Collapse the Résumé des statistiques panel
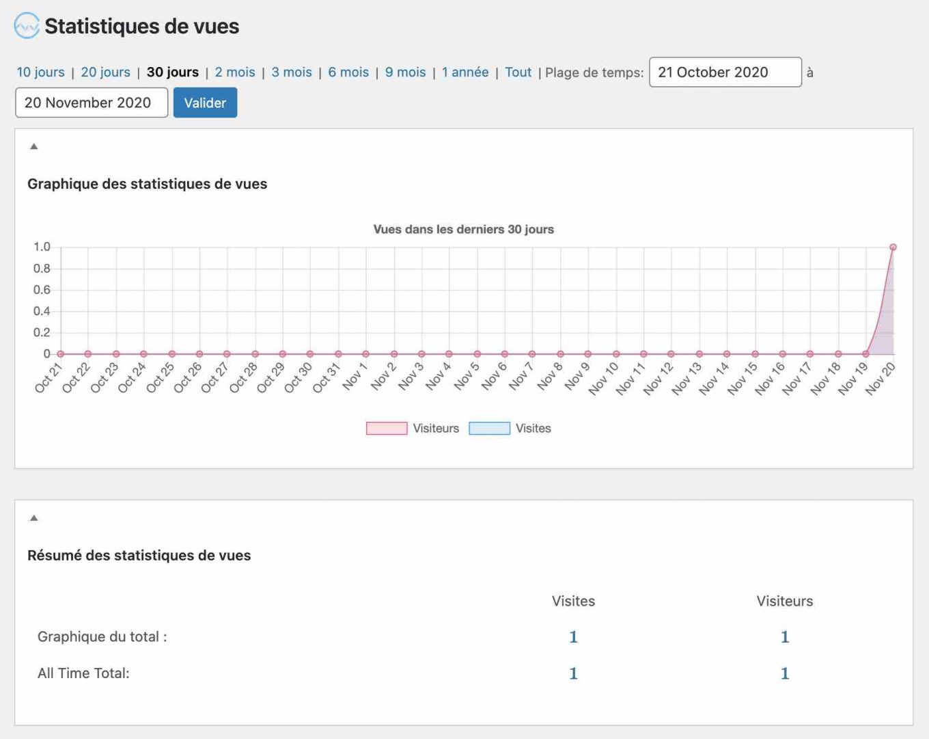 33,518
